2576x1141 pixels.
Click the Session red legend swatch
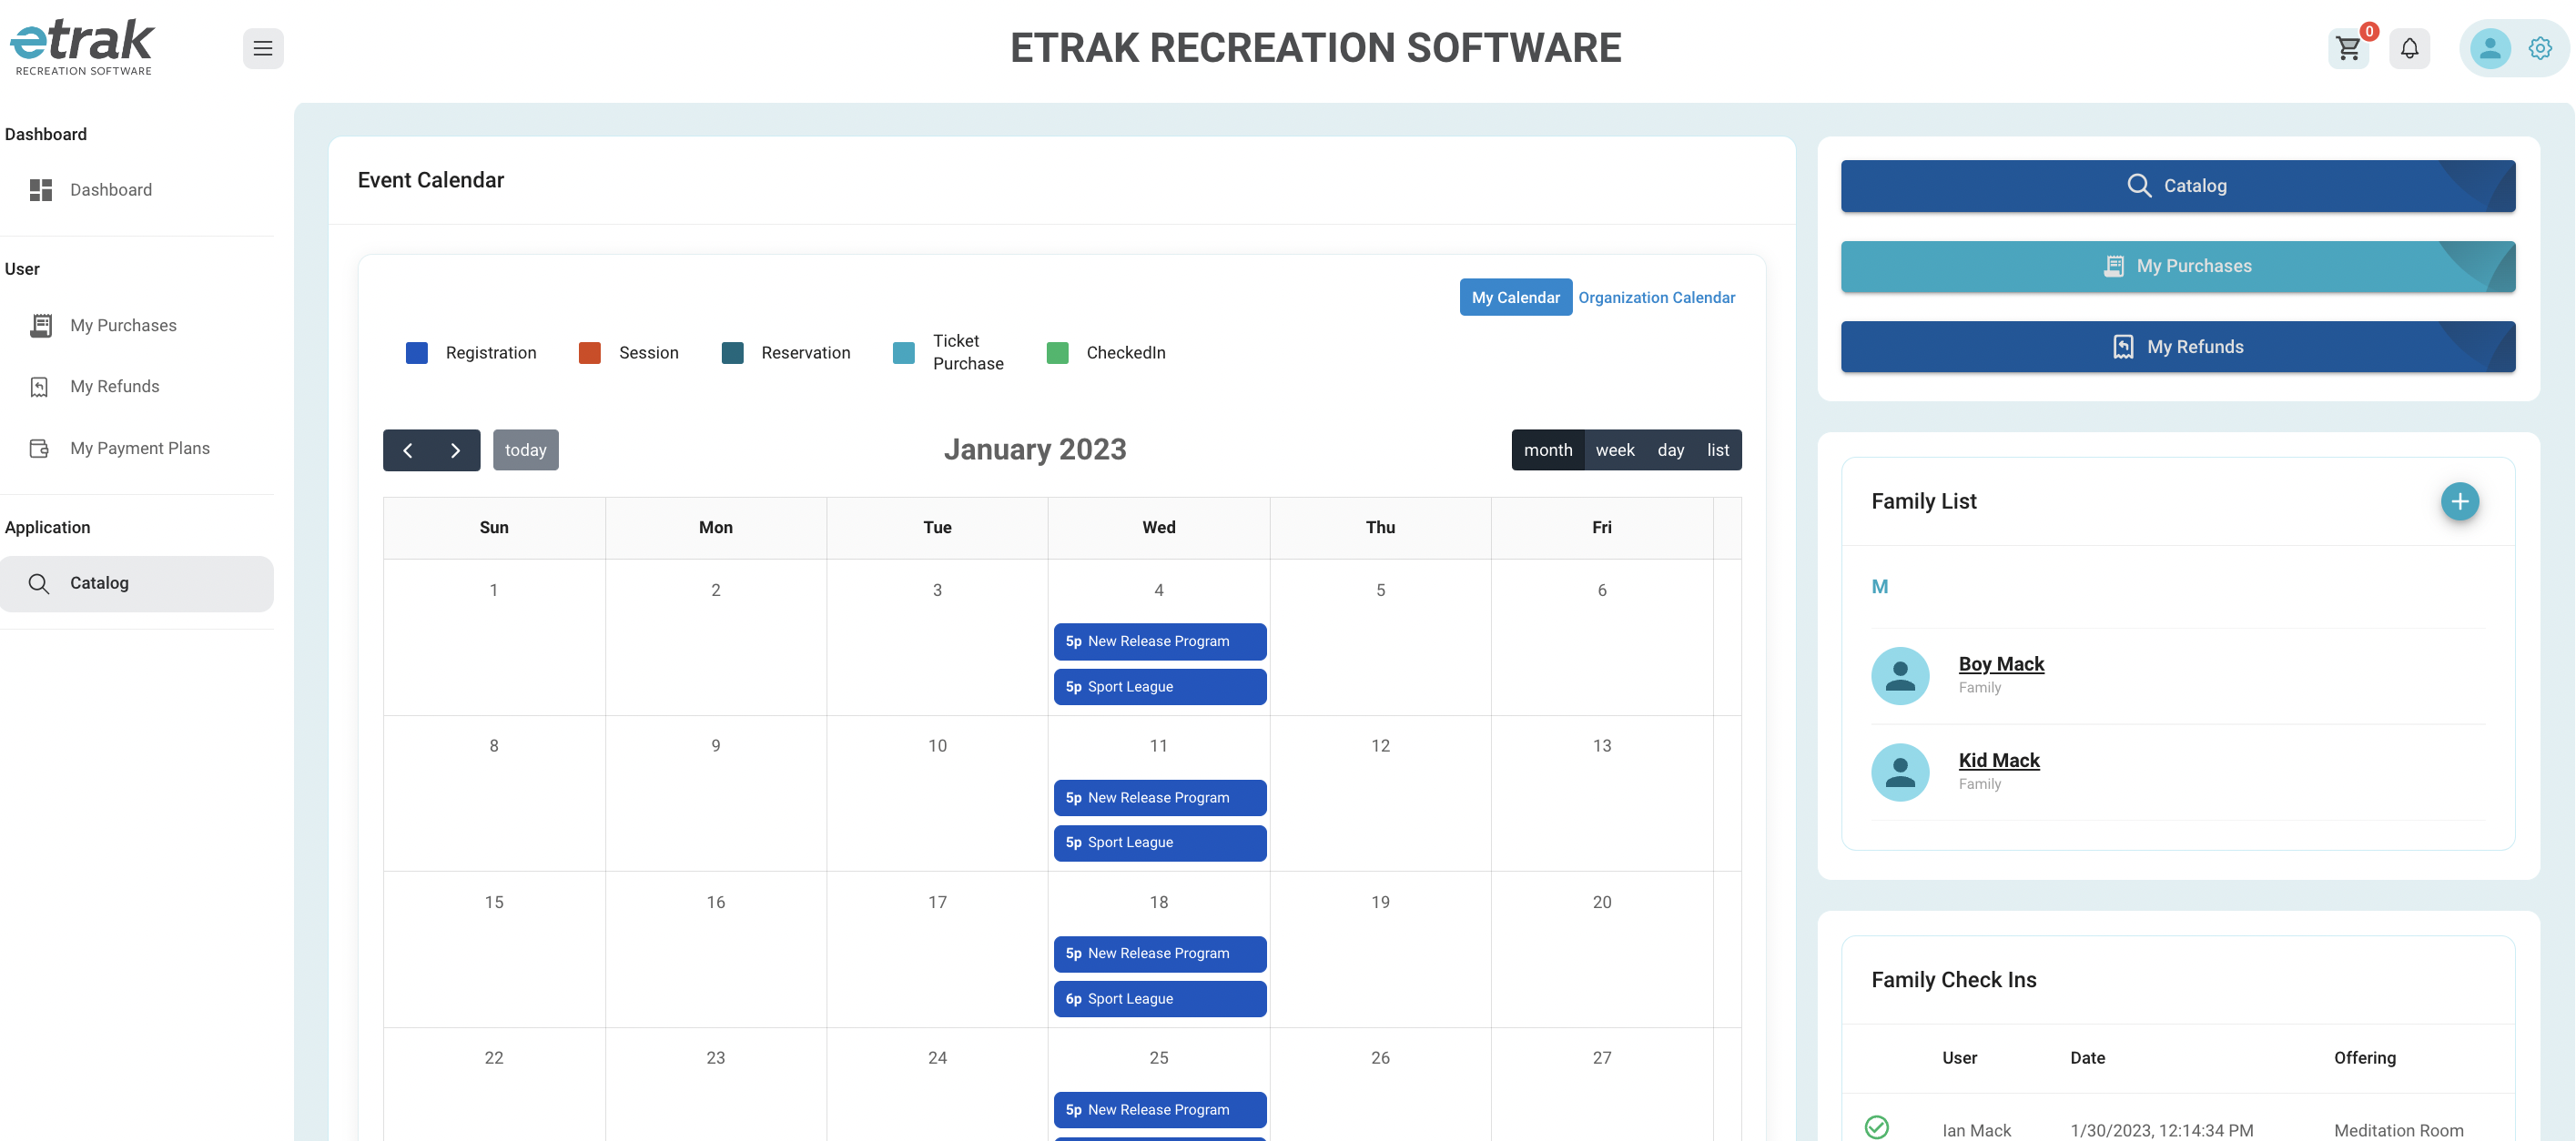pyautogui.click(x=590, y=353)
